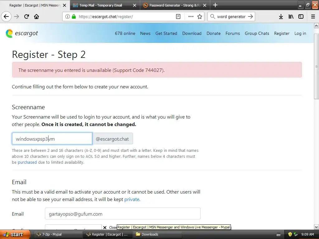Click the browser search box
The image size is (319, 239).
[231, 16]
